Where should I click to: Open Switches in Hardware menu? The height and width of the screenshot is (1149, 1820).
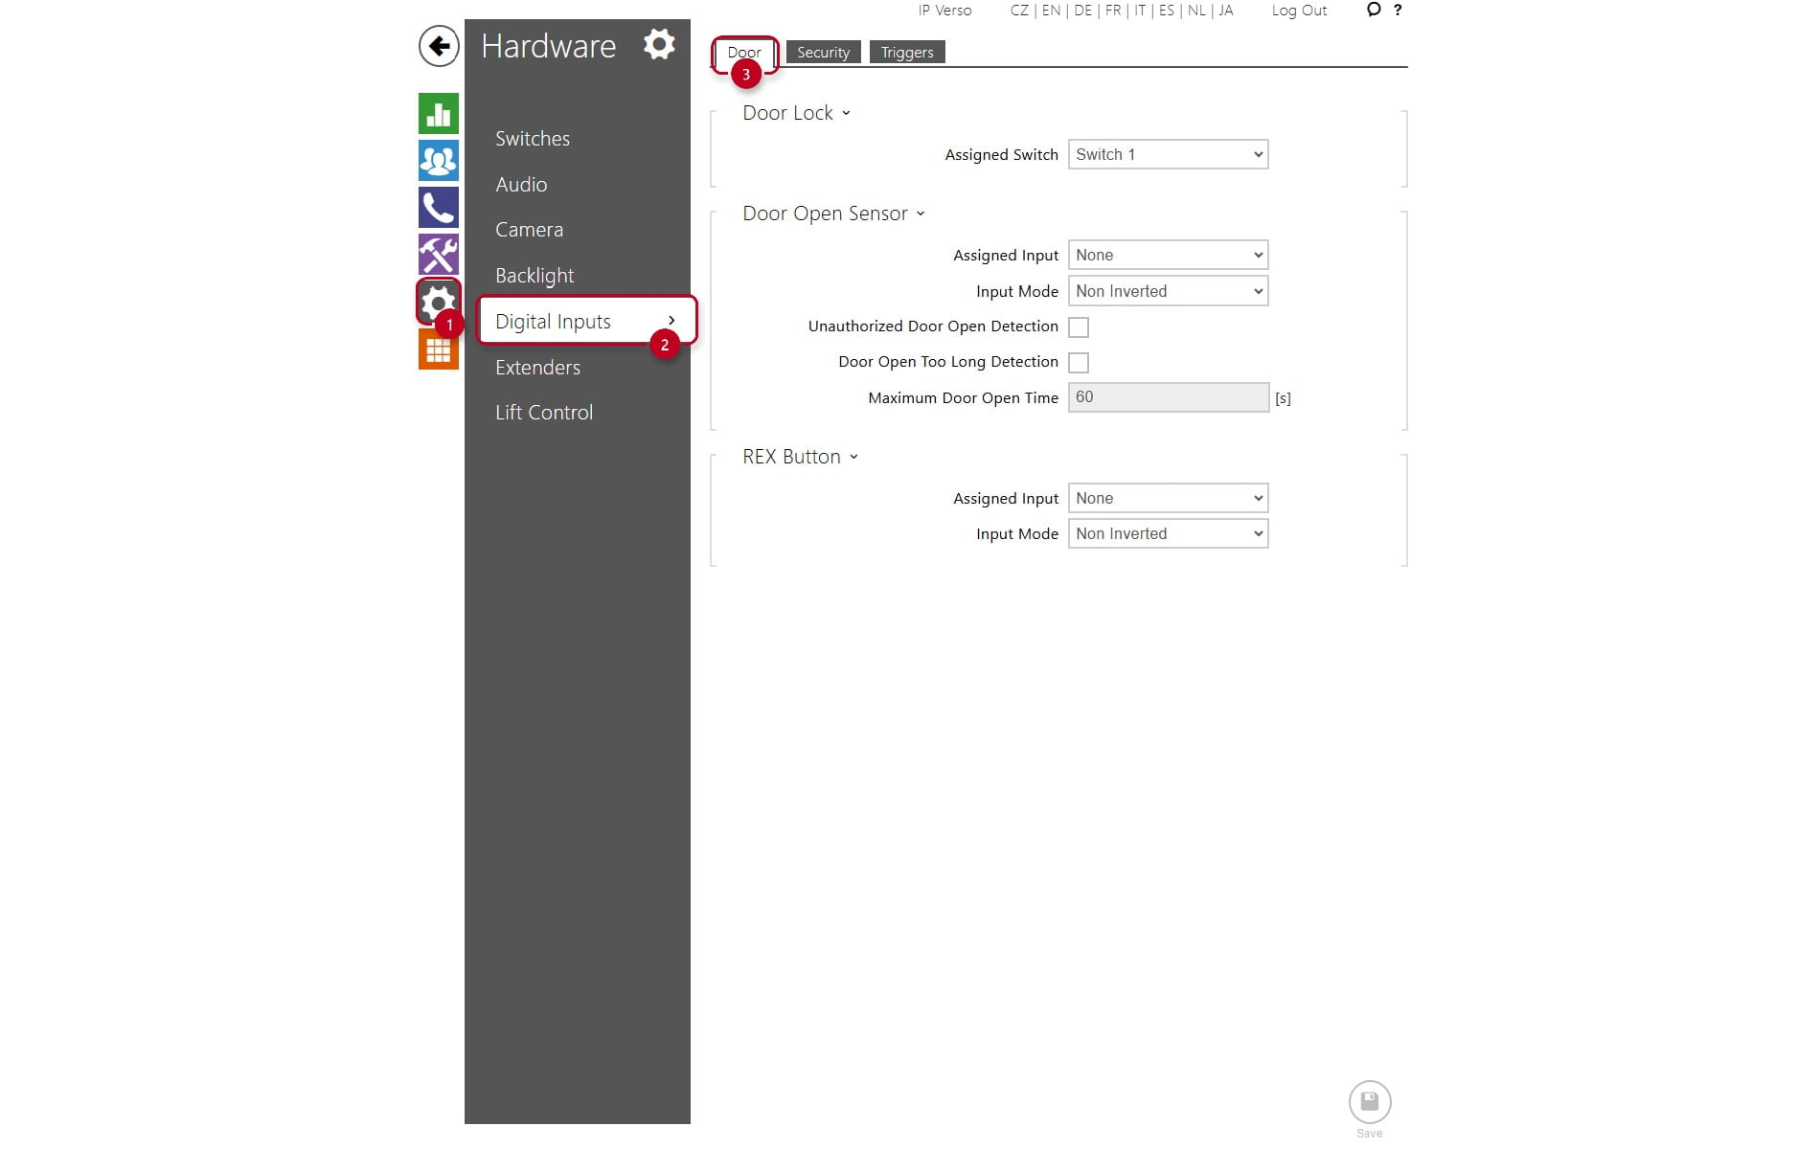click(x=533, y=139)
